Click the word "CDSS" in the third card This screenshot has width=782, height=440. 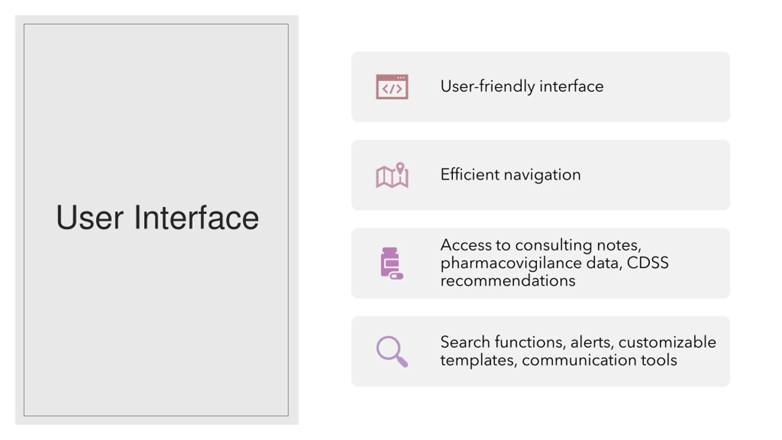point(648,263)
